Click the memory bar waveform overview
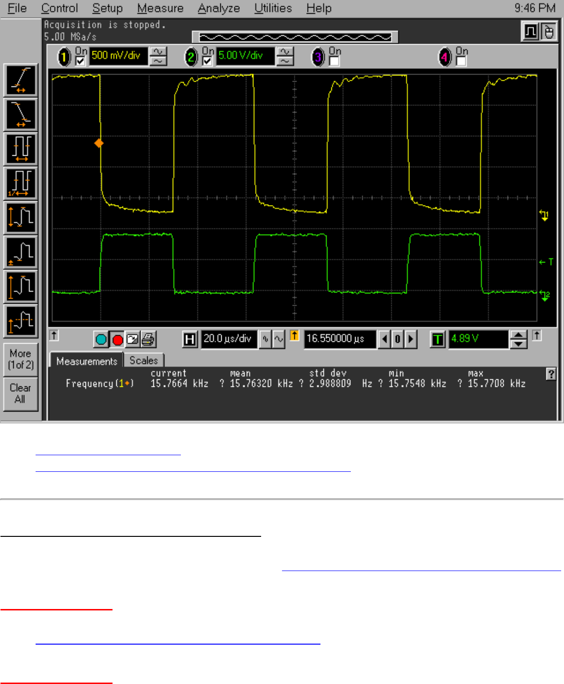This screenshot has width=564, height=684. [295, 37]
